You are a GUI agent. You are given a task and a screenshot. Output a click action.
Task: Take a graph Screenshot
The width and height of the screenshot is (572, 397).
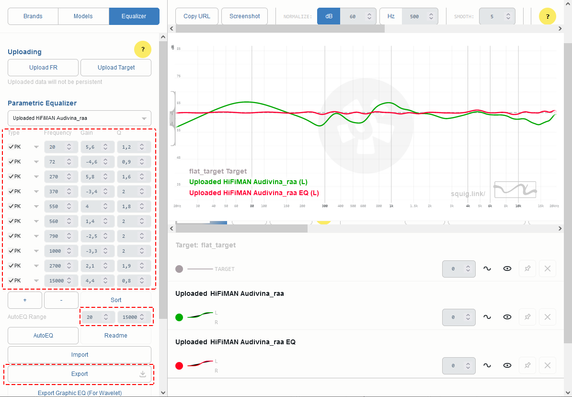click(244, 16)
